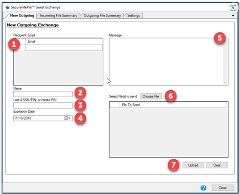The width and height of the screenshot is (240, 194).
Task: Click the SecureFilePro title bar app icon
Action: [8, 7]
